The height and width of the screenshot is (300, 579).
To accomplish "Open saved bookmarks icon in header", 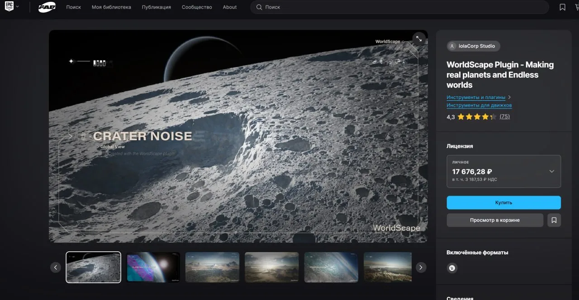I will [562, 7].
